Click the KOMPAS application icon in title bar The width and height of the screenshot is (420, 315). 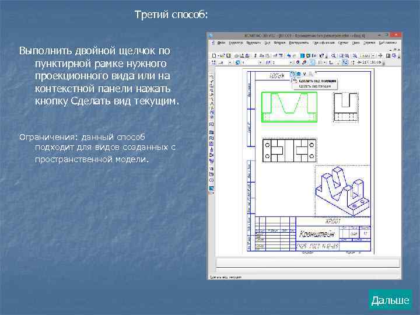coord(211,35)
